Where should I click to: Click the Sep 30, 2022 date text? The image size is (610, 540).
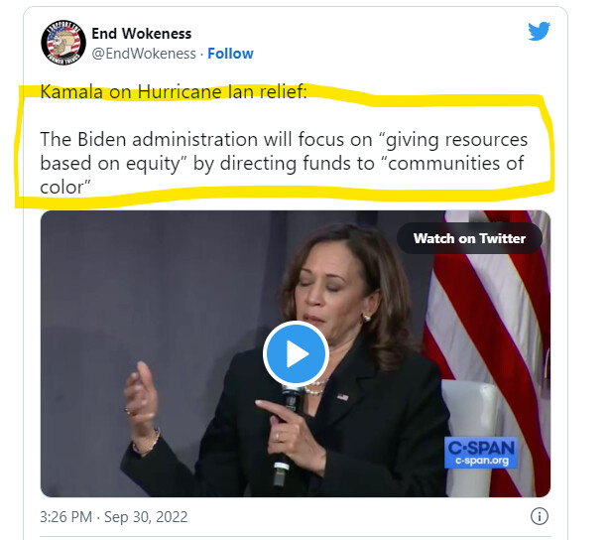pyautogui.click(x=146, y=517)
